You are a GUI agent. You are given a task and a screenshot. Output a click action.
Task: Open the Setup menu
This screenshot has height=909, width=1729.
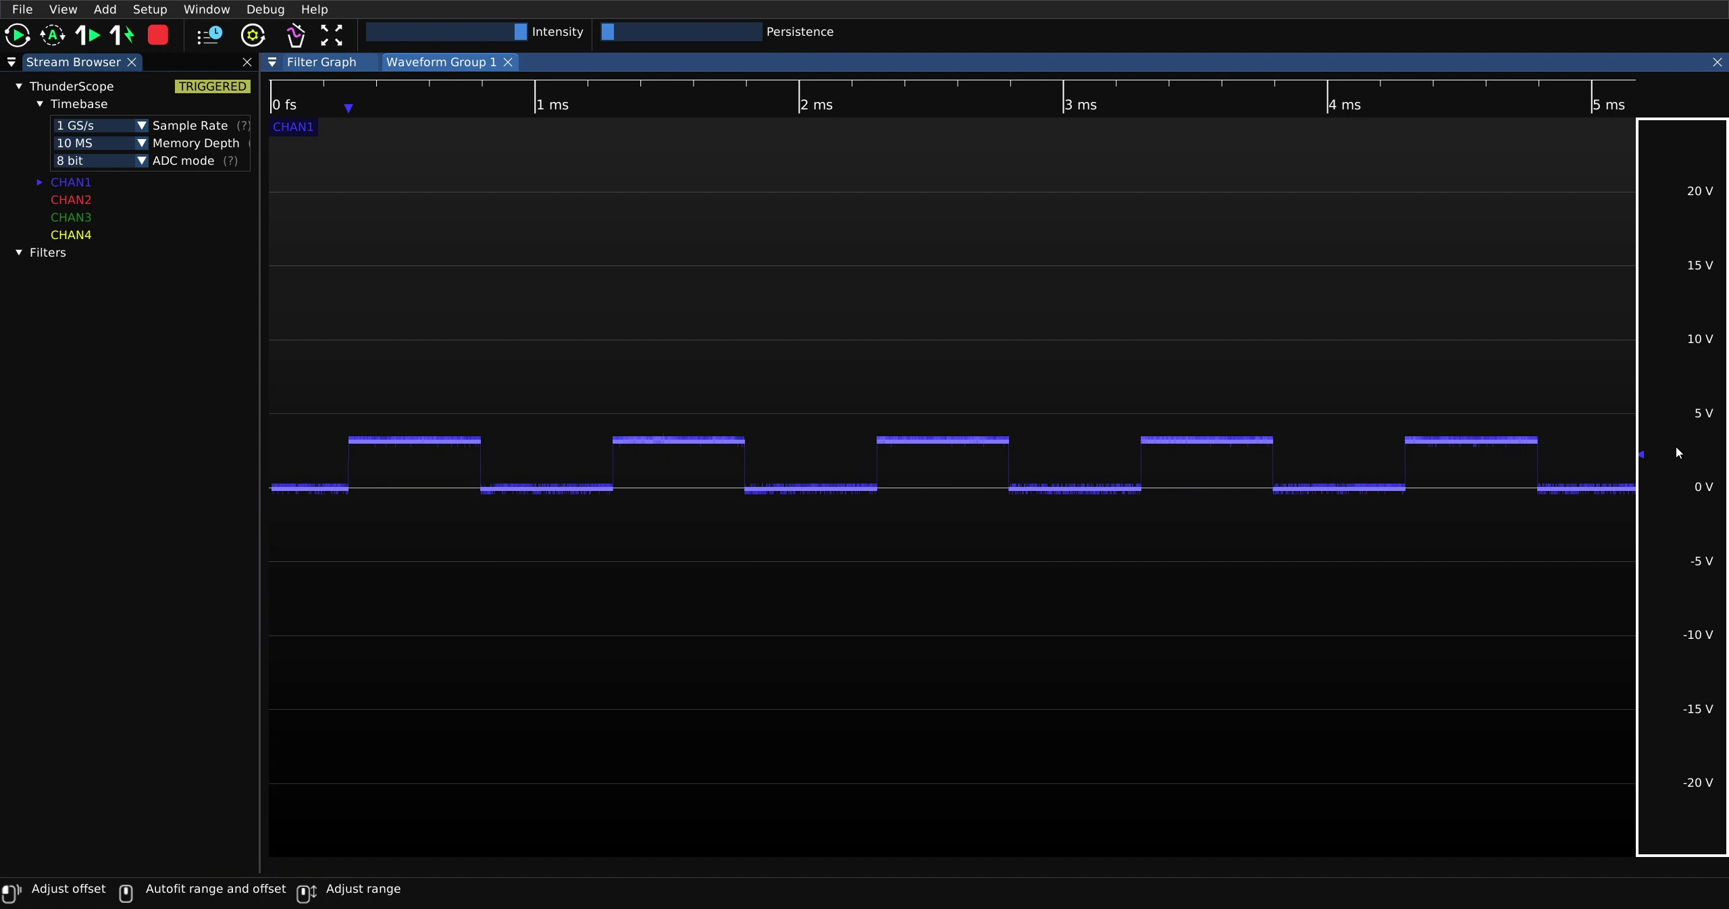[150, 9]
